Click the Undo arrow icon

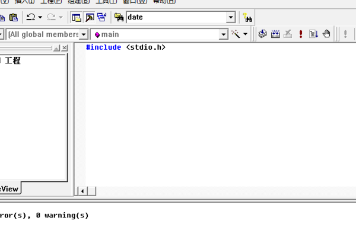31,17
